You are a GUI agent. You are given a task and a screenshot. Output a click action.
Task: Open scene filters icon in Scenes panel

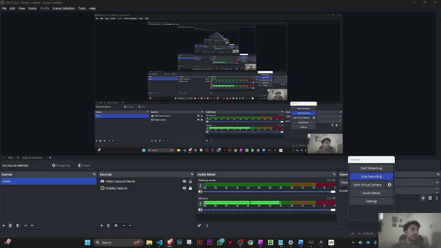tap(18, 226)
